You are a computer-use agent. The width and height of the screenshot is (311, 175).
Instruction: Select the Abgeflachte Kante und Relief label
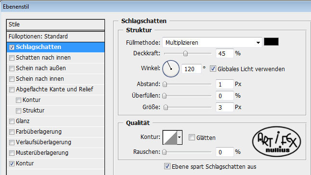(x=54, y=89)
